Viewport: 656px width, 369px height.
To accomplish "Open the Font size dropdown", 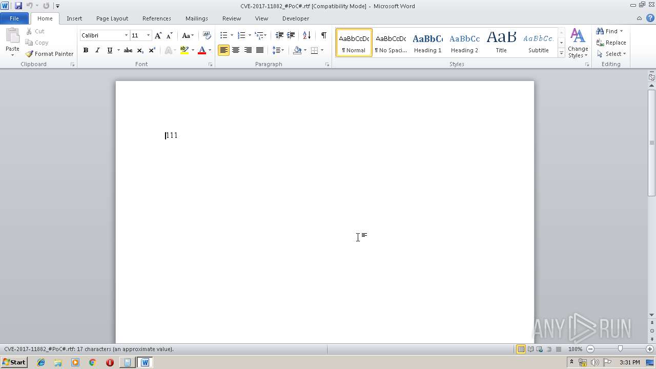I will (149, 35).
